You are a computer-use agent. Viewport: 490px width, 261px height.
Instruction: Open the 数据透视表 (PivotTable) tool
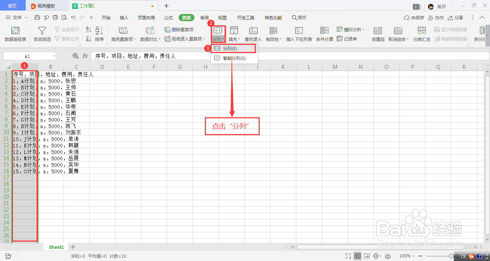click(x=15, y=34)
